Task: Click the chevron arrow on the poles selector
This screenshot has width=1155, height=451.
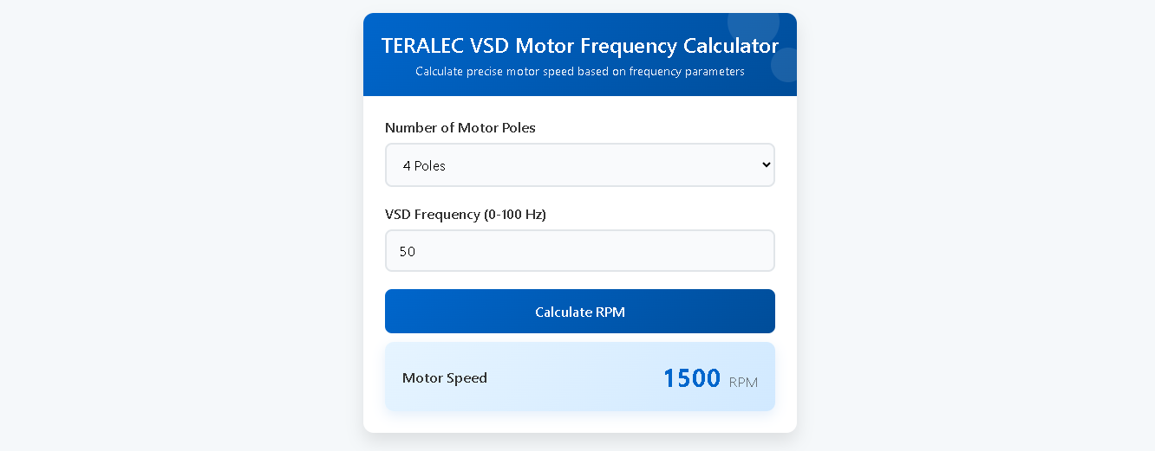Action: 766,164
